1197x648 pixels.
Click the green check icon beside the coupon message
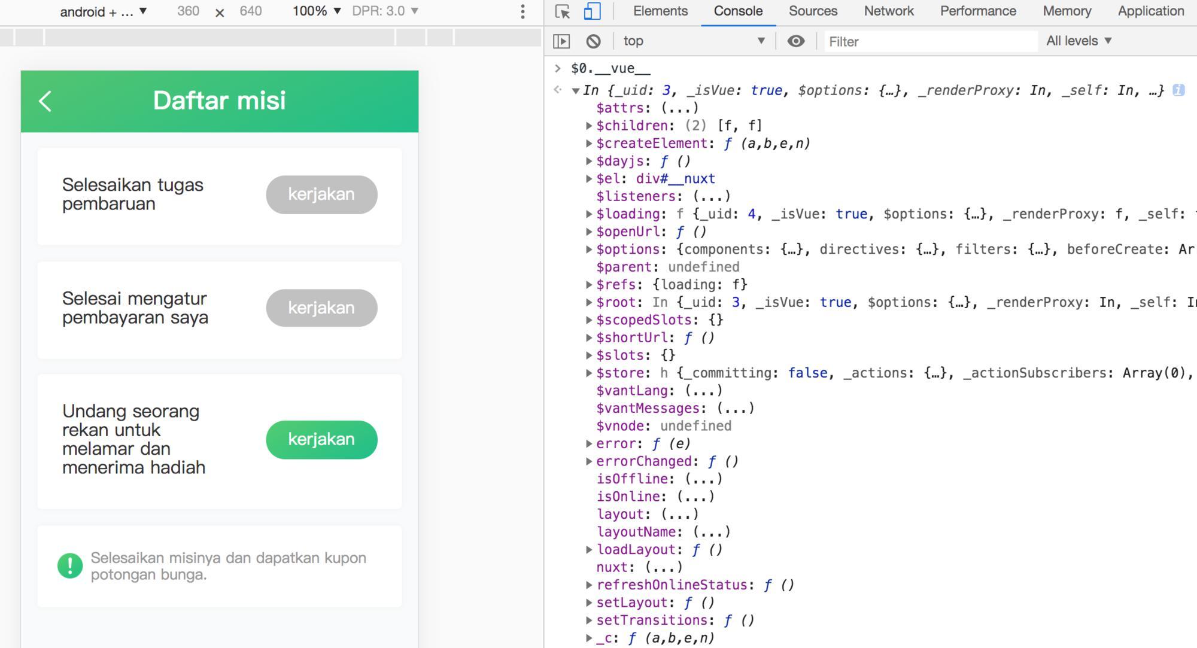[x=71, y=567]
